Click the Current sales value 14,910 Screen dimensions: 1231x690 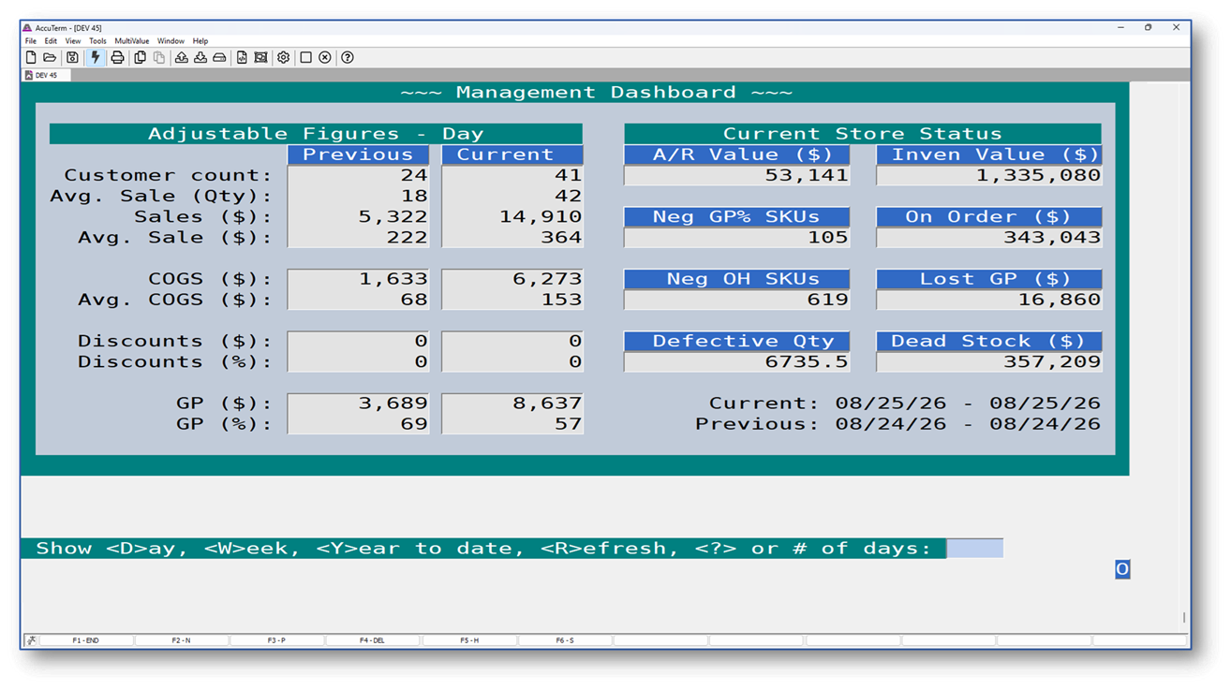click(540, 216)
